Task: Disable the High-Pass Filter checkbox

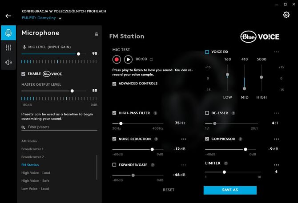Action: point(114,113)
